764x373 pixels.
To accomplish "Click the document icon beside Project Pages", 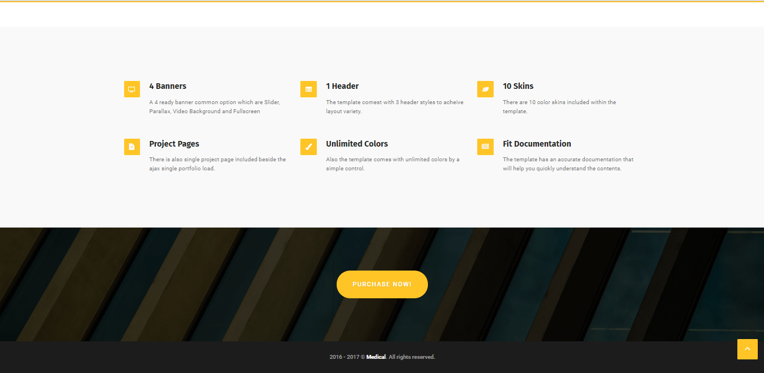I will click(131, 147).
